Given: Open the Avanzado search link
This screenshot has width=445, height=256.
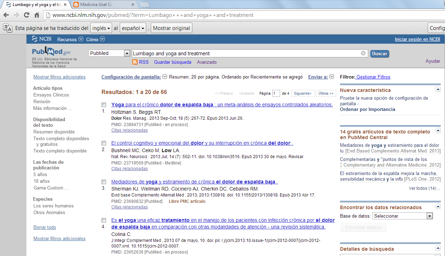Looking at the screenshot, I should pos(207,62).
